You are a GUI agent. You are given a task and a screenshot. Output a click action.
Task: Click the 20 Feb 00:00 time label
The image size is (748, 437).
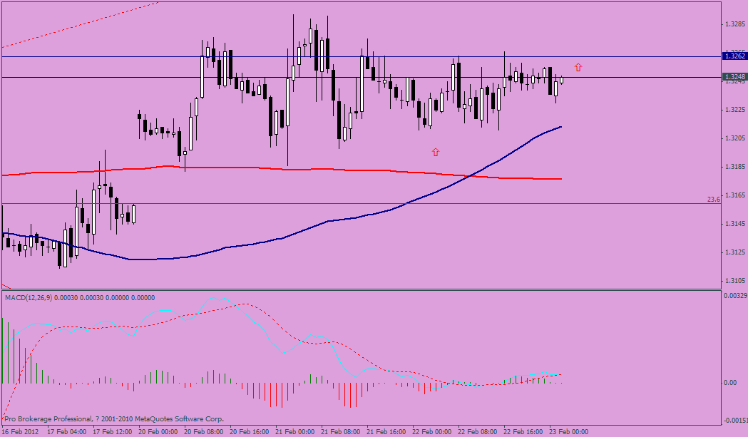click(158, 432)
